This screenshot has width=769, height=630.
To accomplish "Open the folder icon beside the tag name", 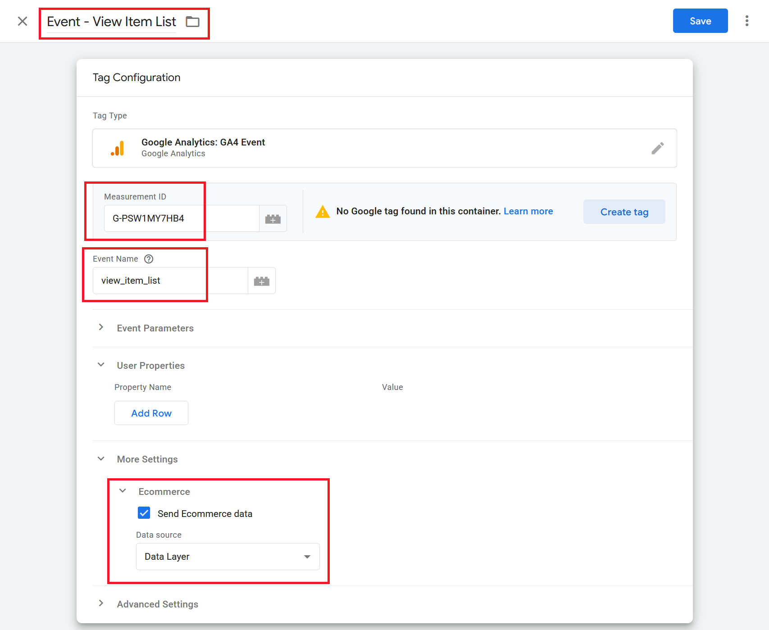I will [193, 22].
